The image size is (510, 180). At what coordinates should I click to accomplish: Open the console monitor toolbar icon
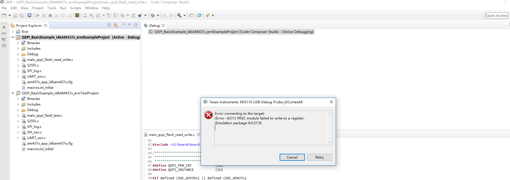[29, 15]
